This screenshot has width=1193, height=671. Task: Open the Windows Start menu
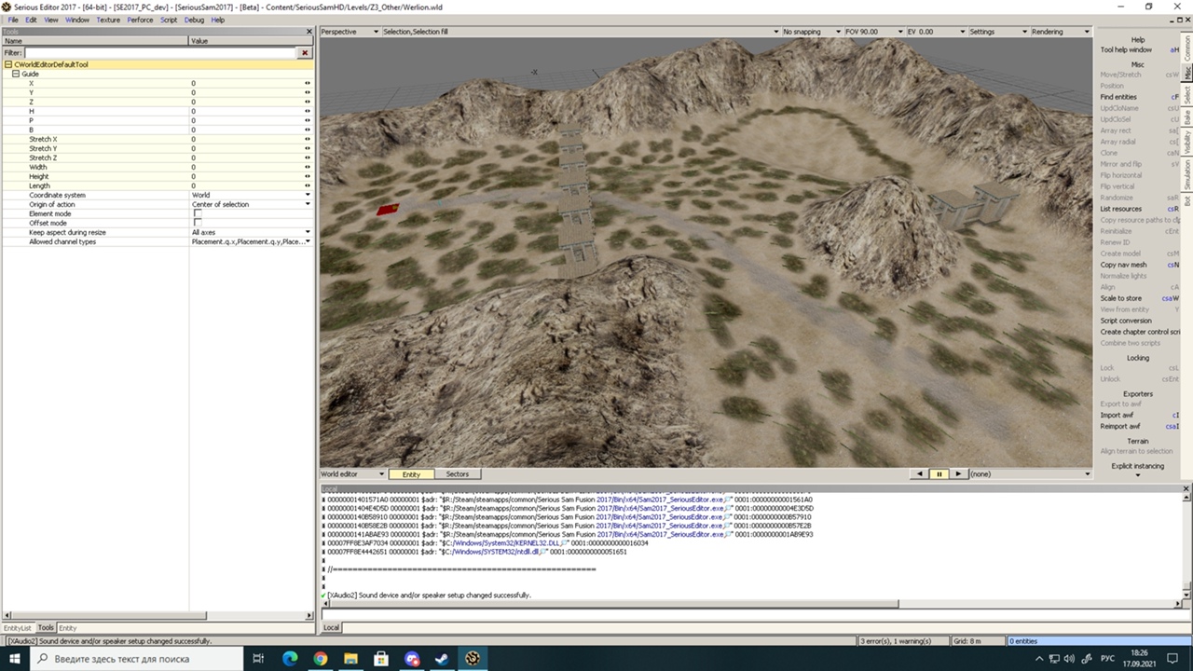tap(15, 659)
